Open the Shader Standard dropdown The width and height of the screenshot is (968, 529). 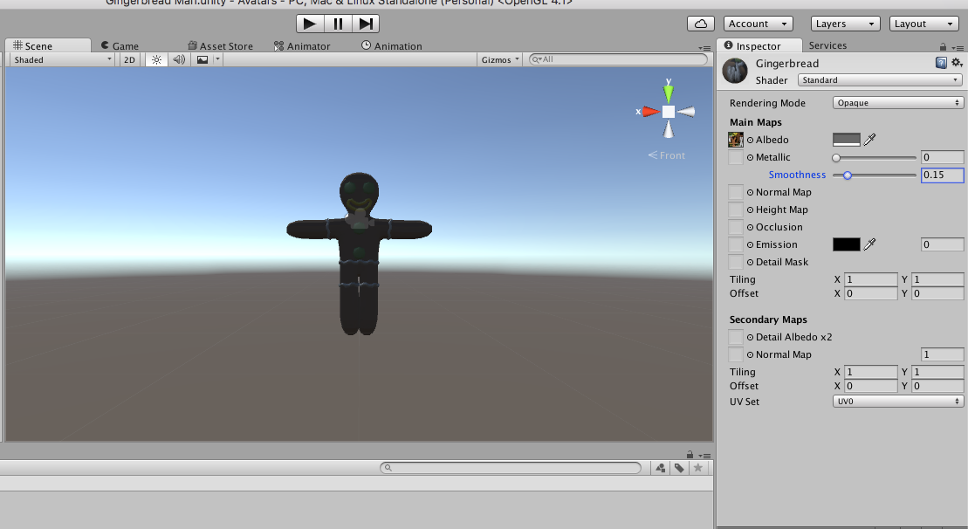880,80
